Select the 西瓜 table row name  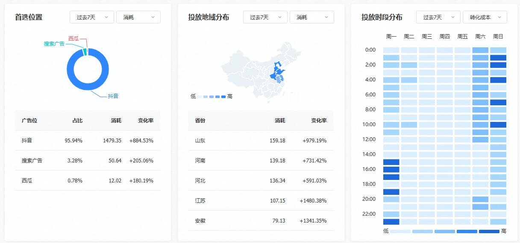(x=27, y=180)
